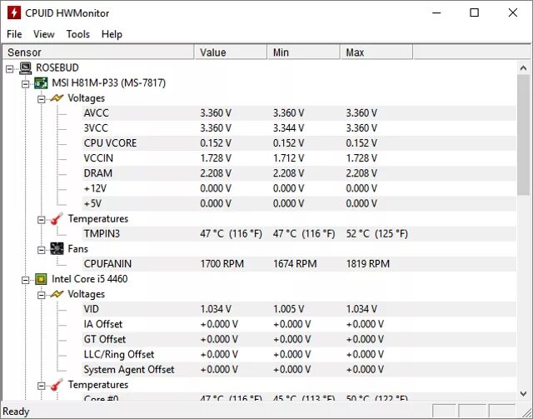Minimize the HWMonitor window

tap(436, 13)
